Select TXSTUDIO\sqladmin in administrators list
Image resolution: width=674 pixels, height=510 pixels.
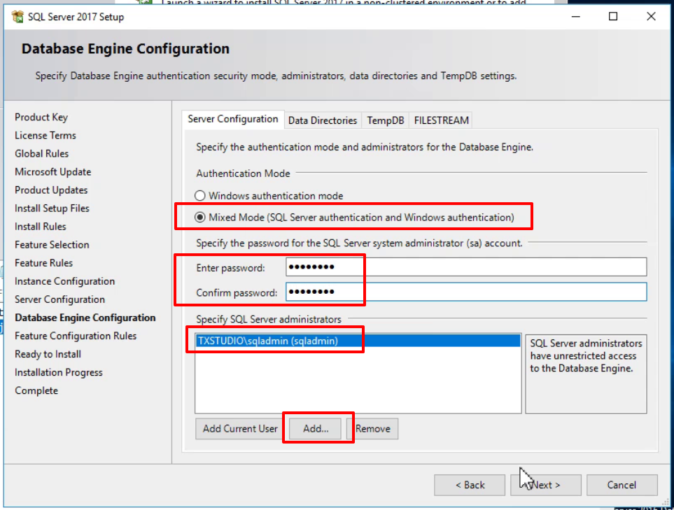[x=358, y=341]
